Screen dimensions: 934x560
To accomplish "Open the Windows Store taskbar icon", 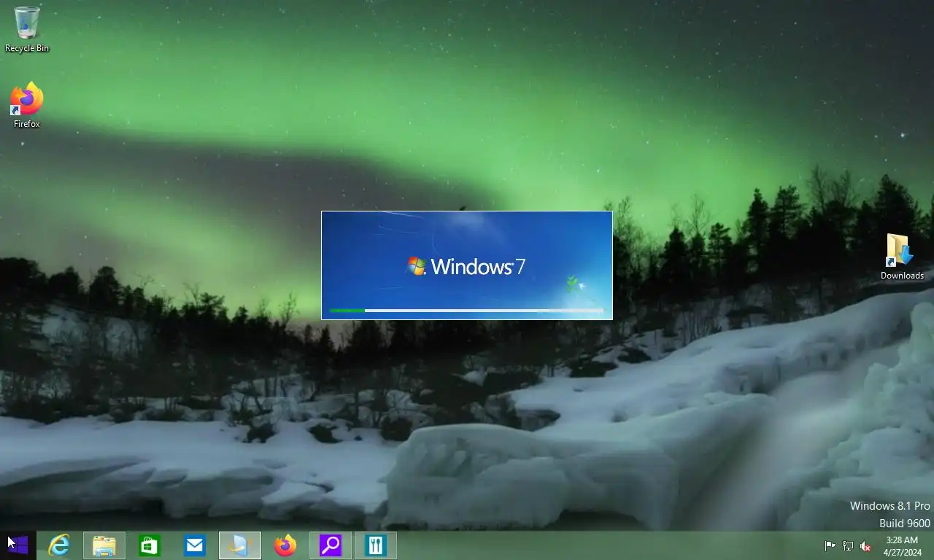I will click(x=150, y=545).
